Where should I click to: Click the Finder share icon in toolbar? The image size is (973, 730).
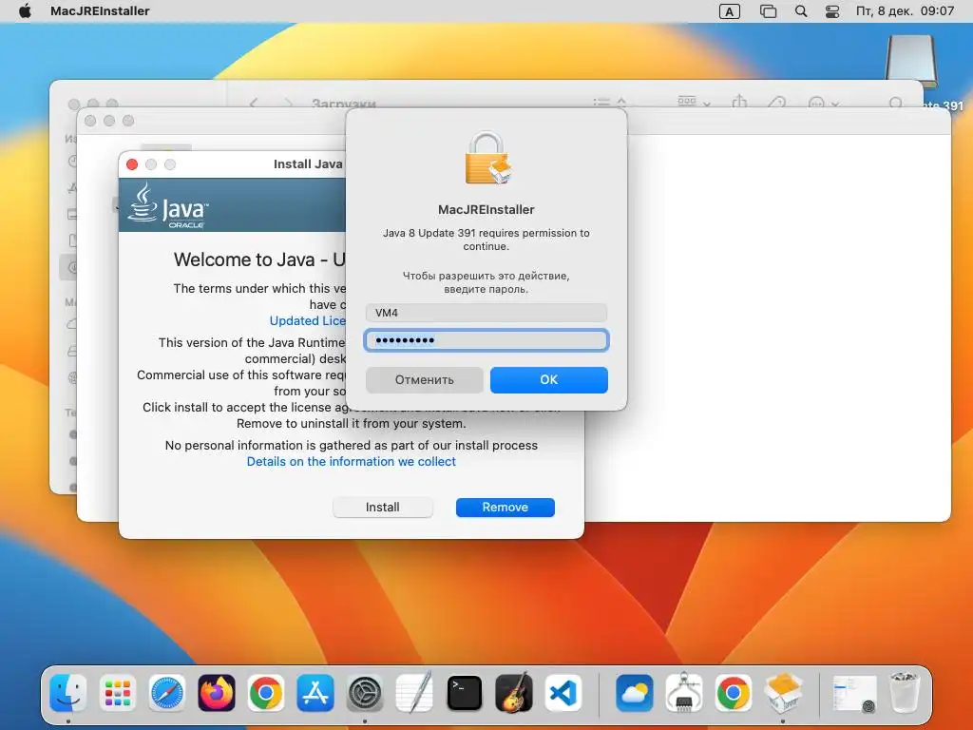pos(739,102)
